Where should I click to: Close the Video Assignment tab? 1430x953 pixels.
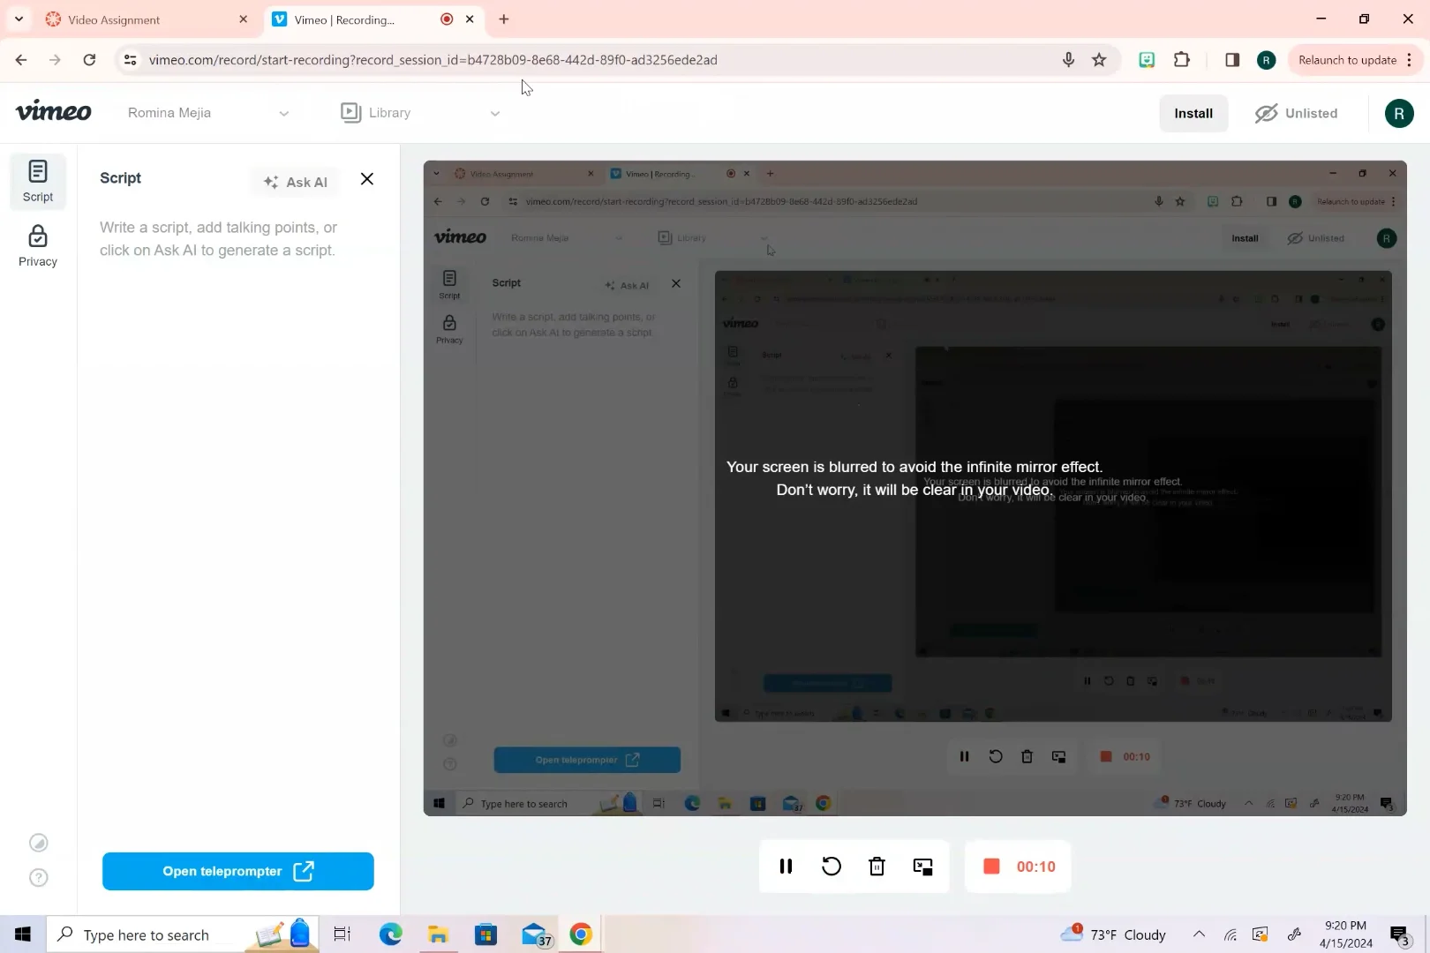pos(244,19)
